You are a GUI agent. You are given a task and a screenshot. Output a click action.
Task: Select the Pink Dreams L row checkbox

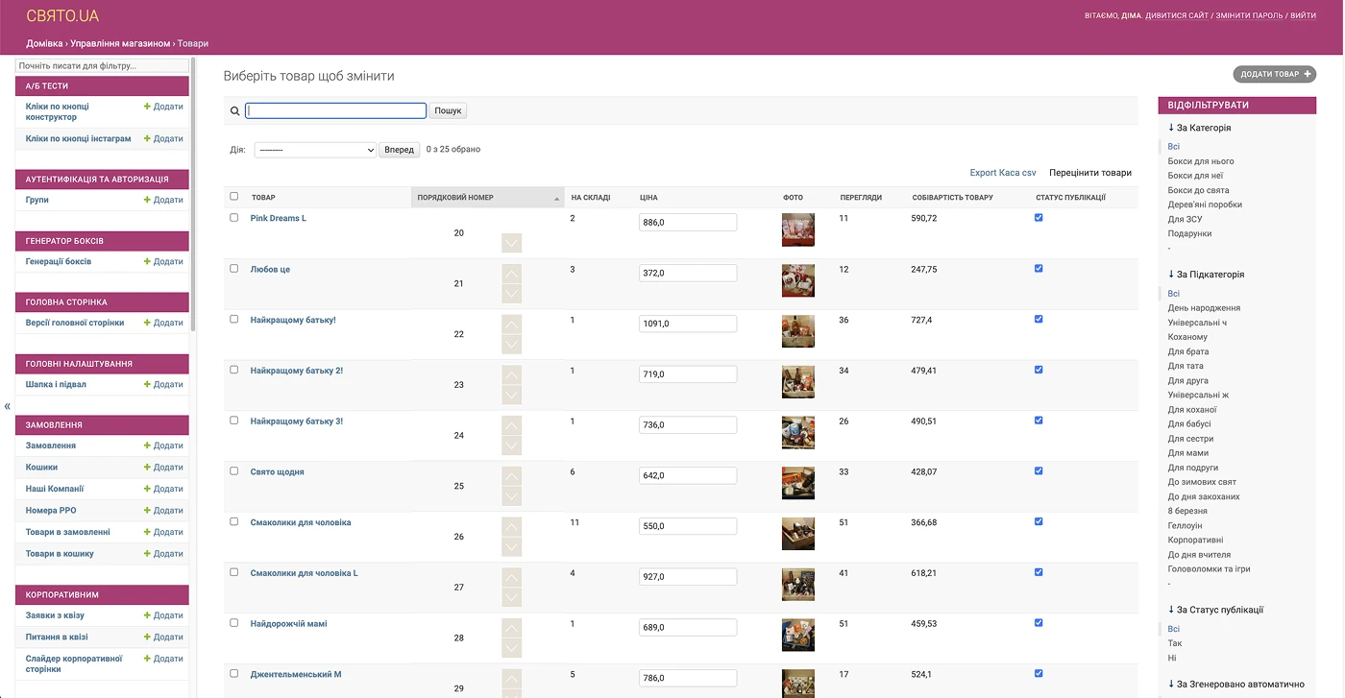point(234,218)
